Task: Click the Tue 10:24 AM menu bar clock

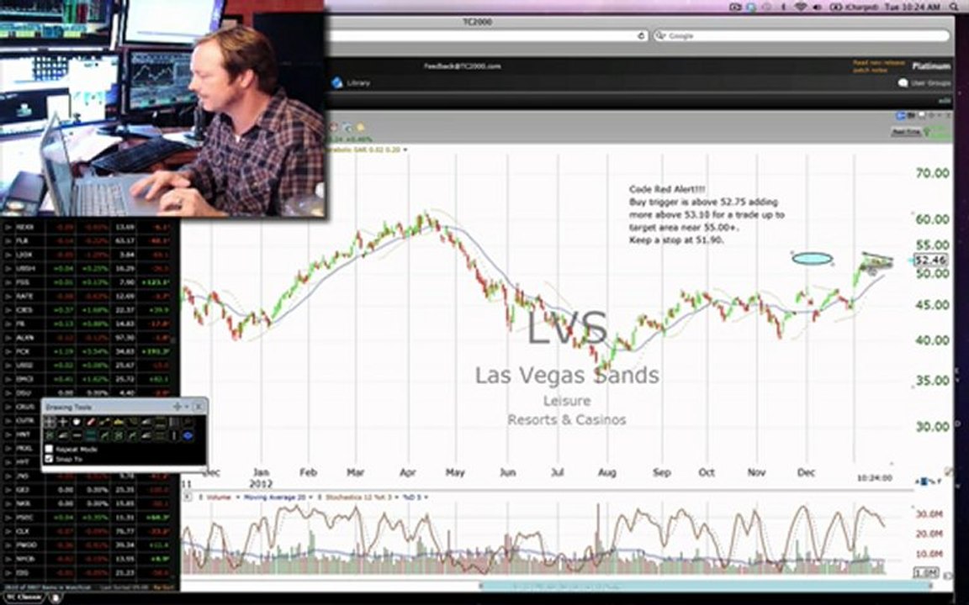Action: (913, 7)
